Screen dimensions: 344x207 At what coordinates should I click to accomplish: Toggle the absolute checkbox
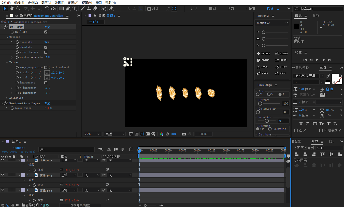[x=46, y=47]
